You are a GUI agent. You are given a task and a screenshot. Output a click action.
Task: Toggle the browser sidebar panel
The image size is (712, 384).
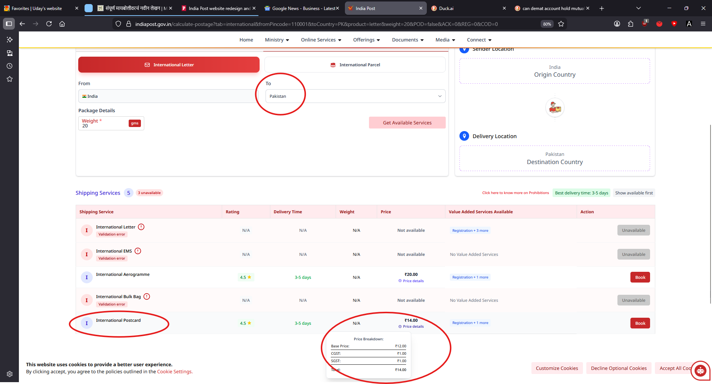pyautogui.click(x=9, y=24)
